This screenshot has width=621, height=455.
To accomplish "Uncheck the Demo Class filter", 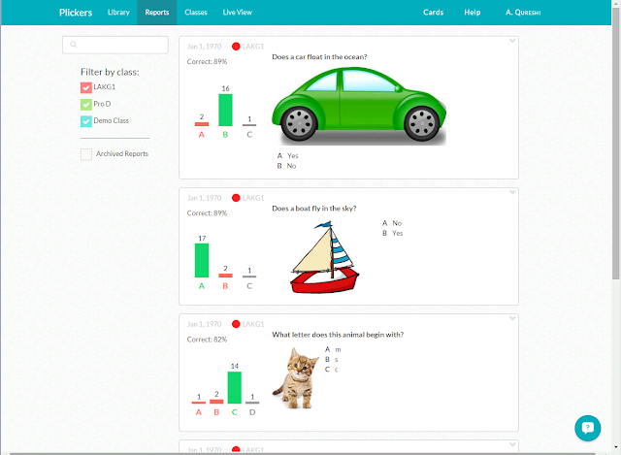I will (86, 121).
